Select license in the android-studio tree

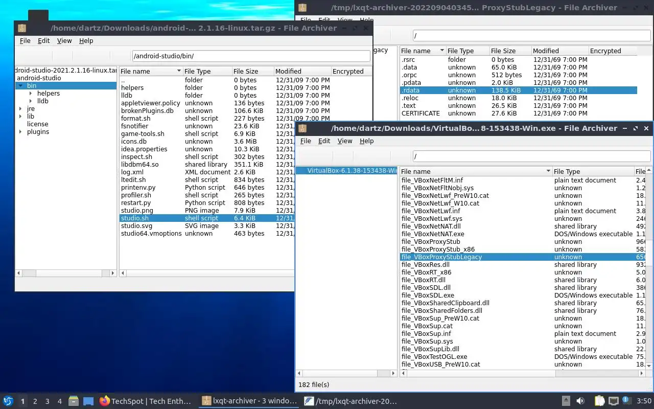(x=38, y=124)
